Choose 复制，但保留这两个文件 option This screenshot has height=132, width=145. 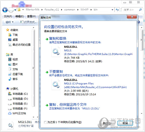pos(68,105)
